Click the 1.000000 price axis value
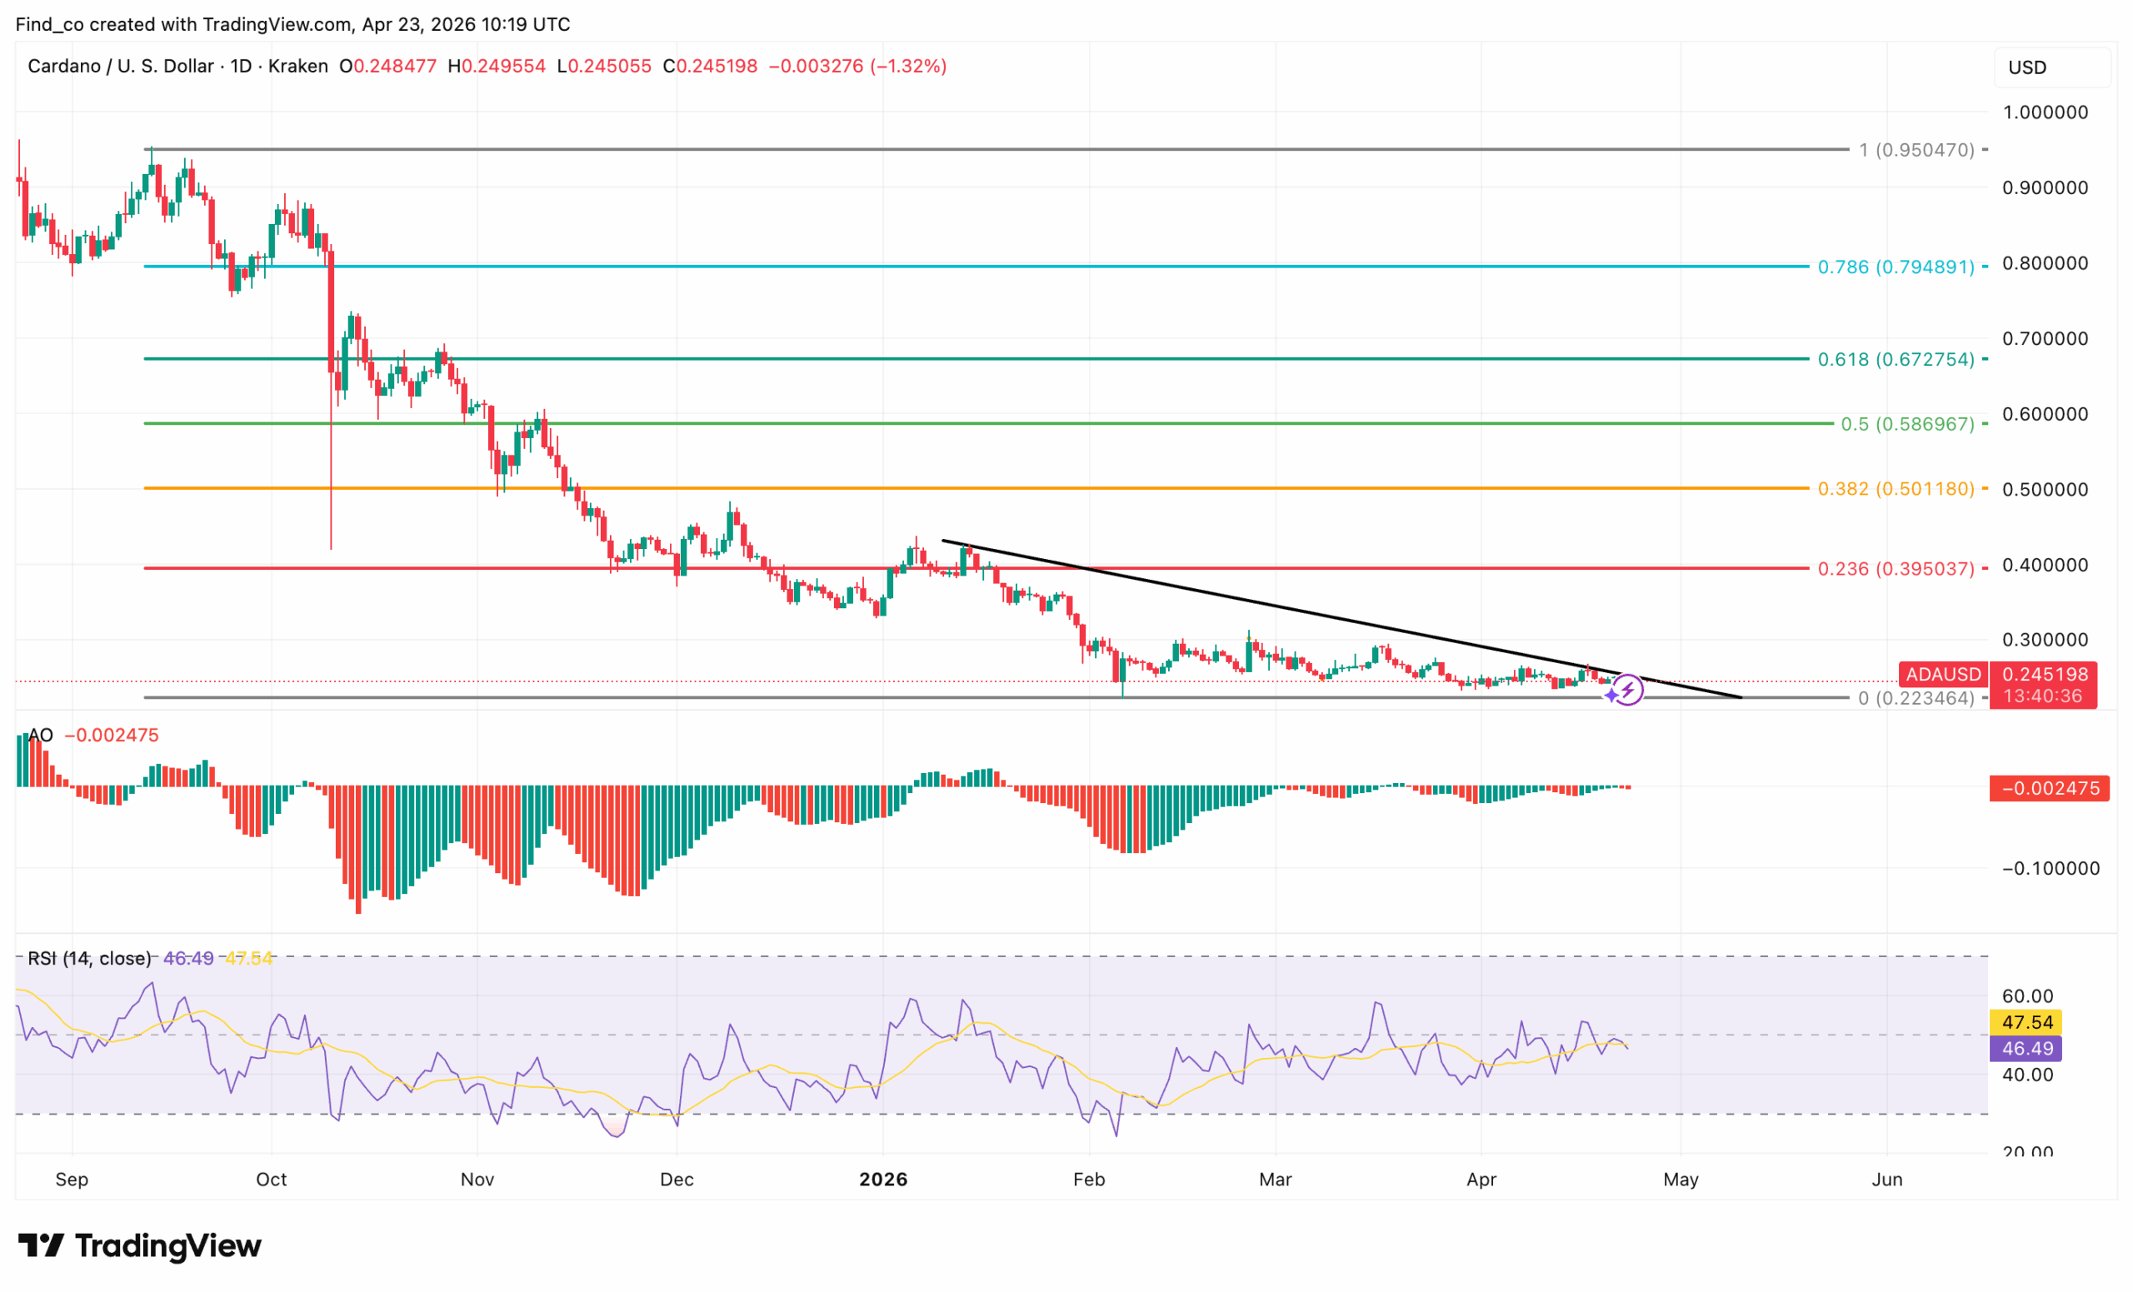The height and width of the screenshot is (1292, 2133). click(2046, 112)
